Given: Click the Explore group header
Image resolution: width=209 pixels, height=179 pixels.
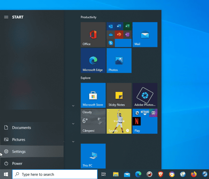Looking at the screenshot, I should 85,78.
